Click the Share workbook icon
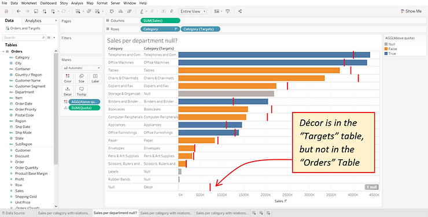 (240, 11)
